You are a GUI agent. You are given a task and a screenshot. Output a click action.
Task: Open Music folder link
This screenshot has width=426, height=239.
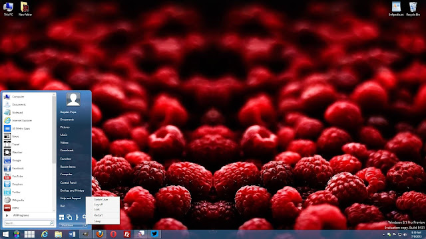coord(64,135)
